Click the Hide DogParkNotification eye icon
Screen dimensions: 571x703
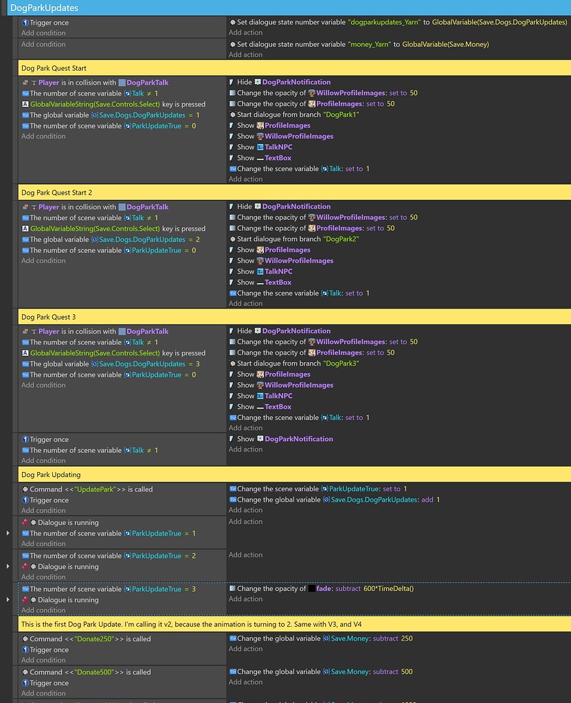(232, 82)
